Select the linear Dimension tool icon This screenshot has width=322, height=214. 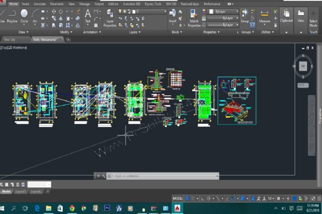(x=96, y=12)
